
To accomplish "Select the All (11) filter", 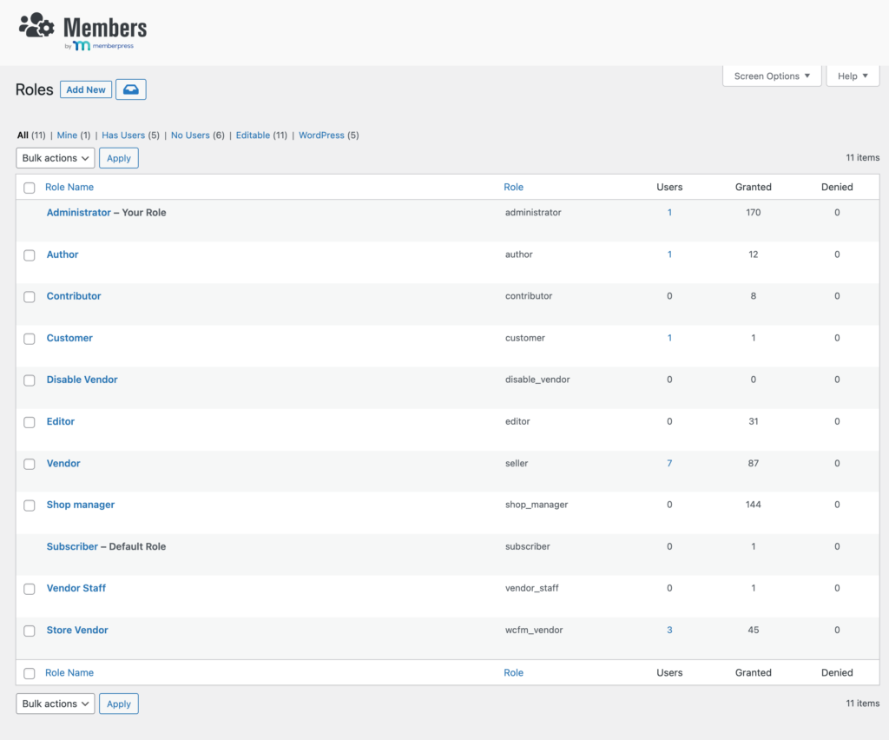I will (31, 135).
